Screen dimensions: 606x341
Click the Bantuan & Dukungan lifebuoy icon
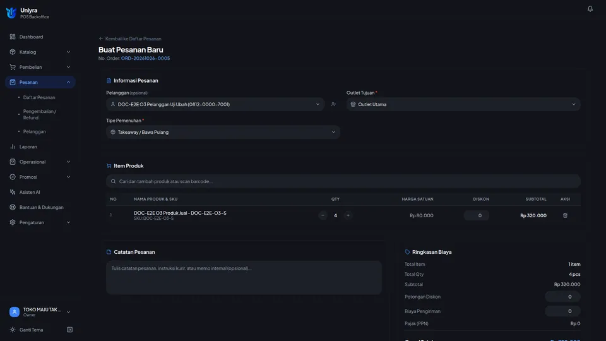point(13,207)
